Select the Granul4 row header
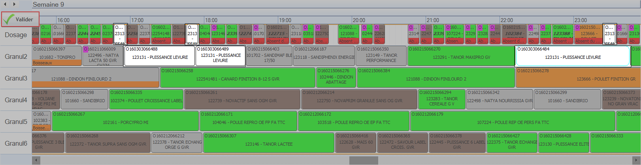Image resolution: width=641 pixels, height=165 pixels. 16,100
